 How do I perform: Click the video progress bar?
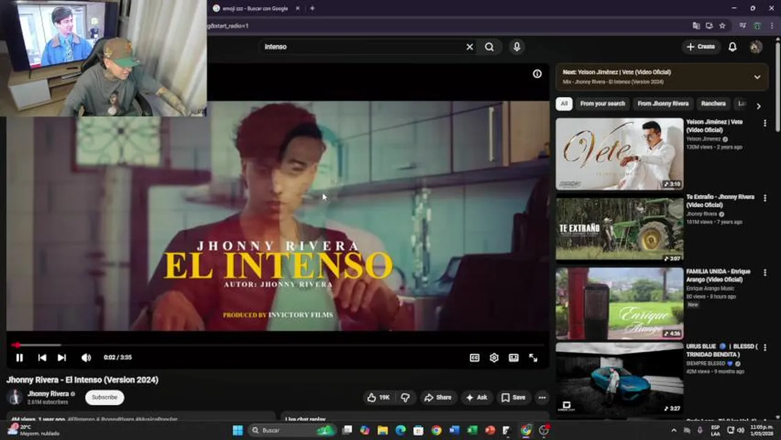278,345
